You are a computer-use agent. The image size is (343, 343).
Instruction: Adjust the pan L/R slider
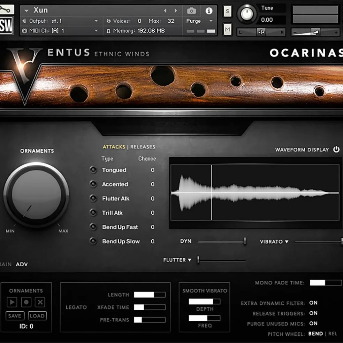click(261, 32)
